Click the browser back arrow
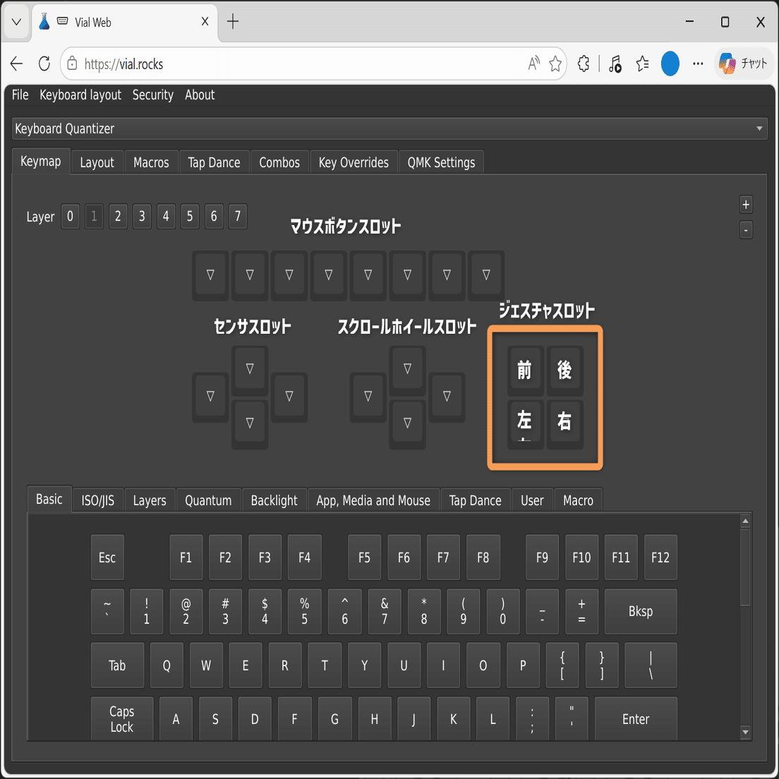Screen dimensions: 779x779 [x=16, y=64]
